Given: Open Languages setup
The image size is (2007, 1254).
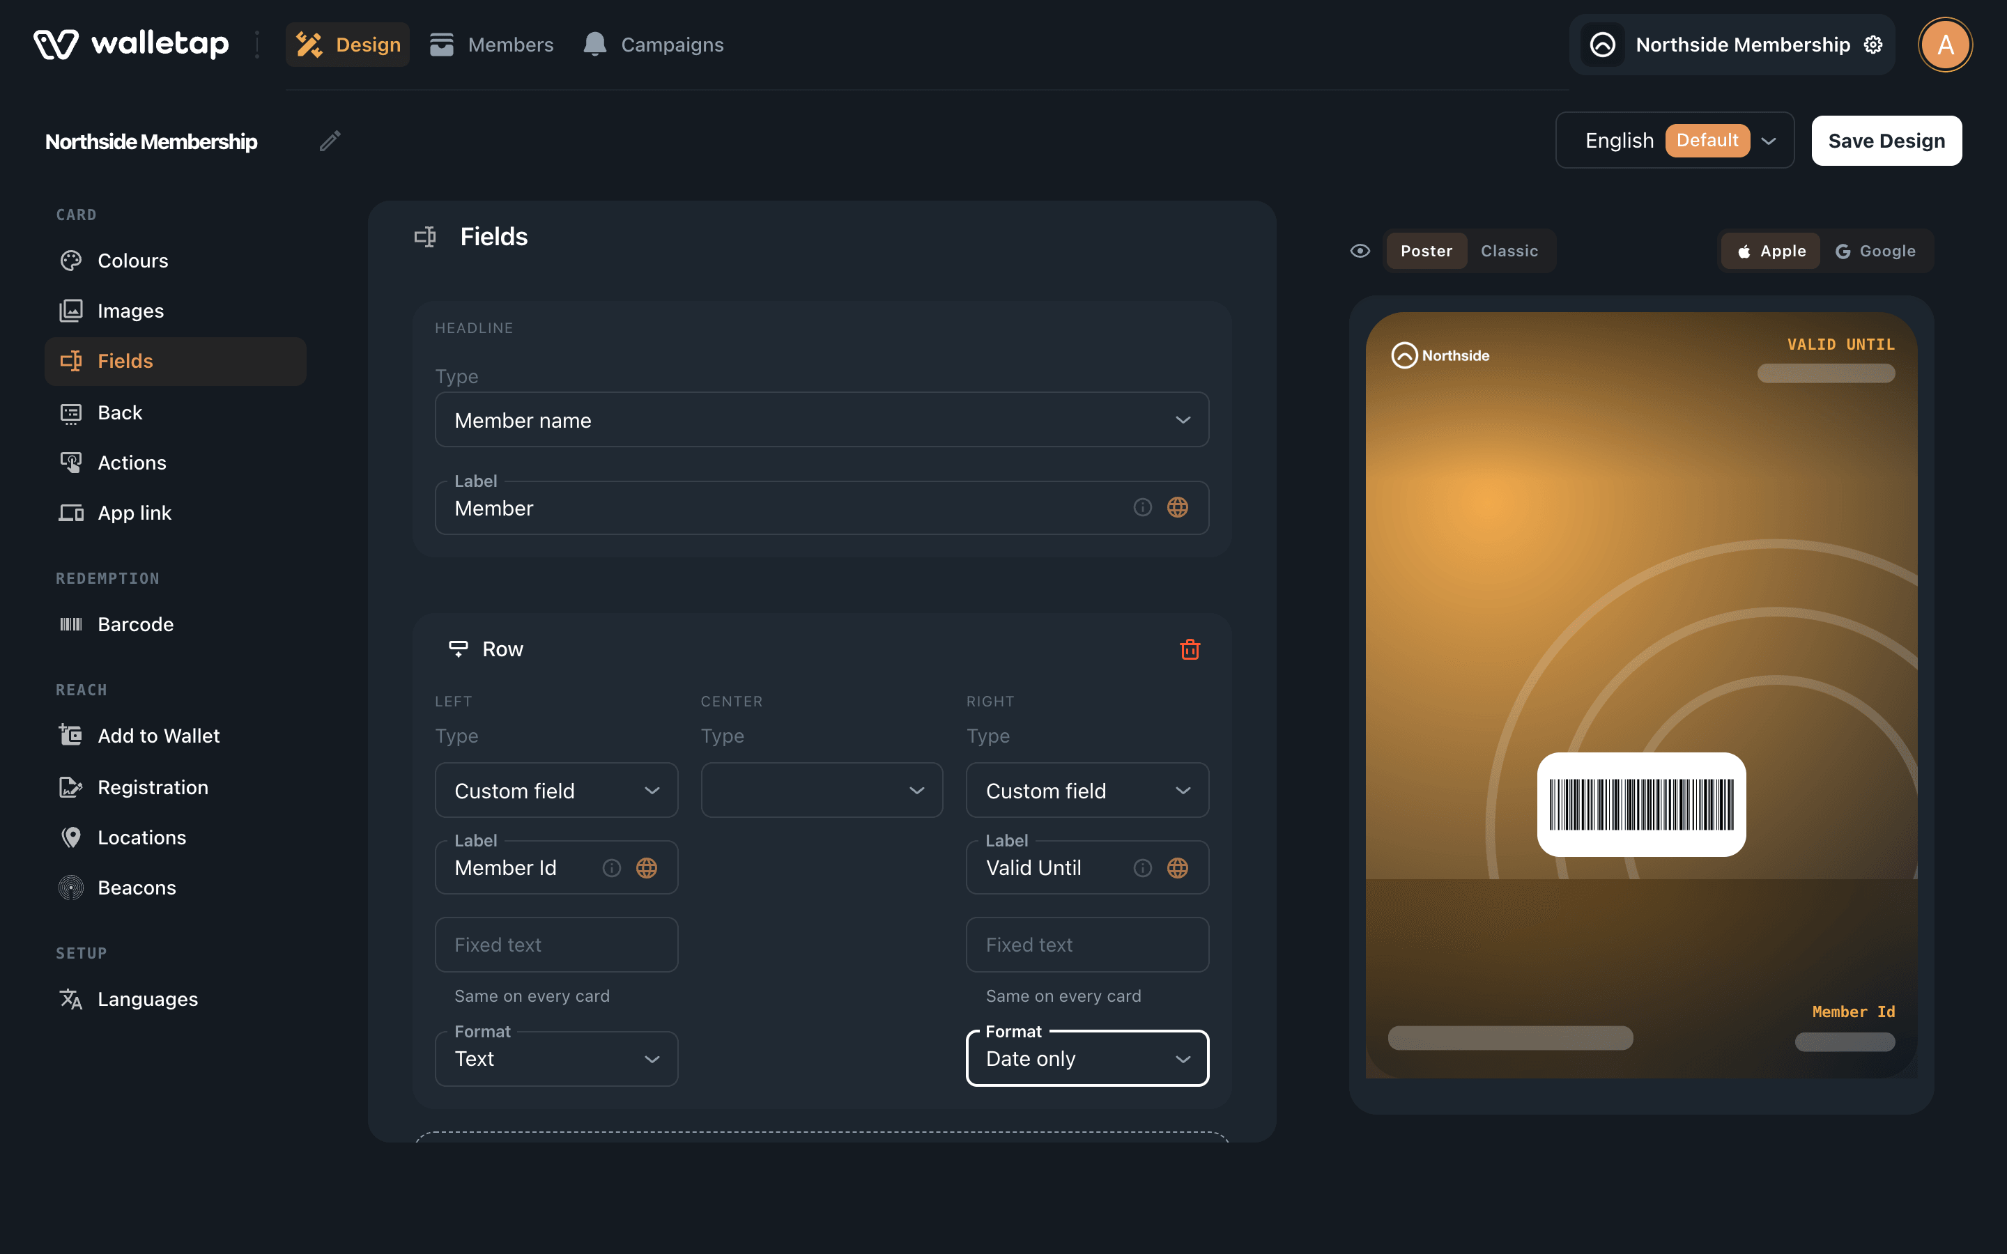Looking at the screenshot, I should point(175,1000).
